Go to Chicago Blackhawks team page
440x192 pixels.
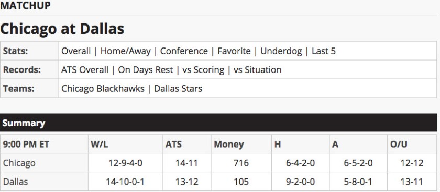tap(103, 89)
